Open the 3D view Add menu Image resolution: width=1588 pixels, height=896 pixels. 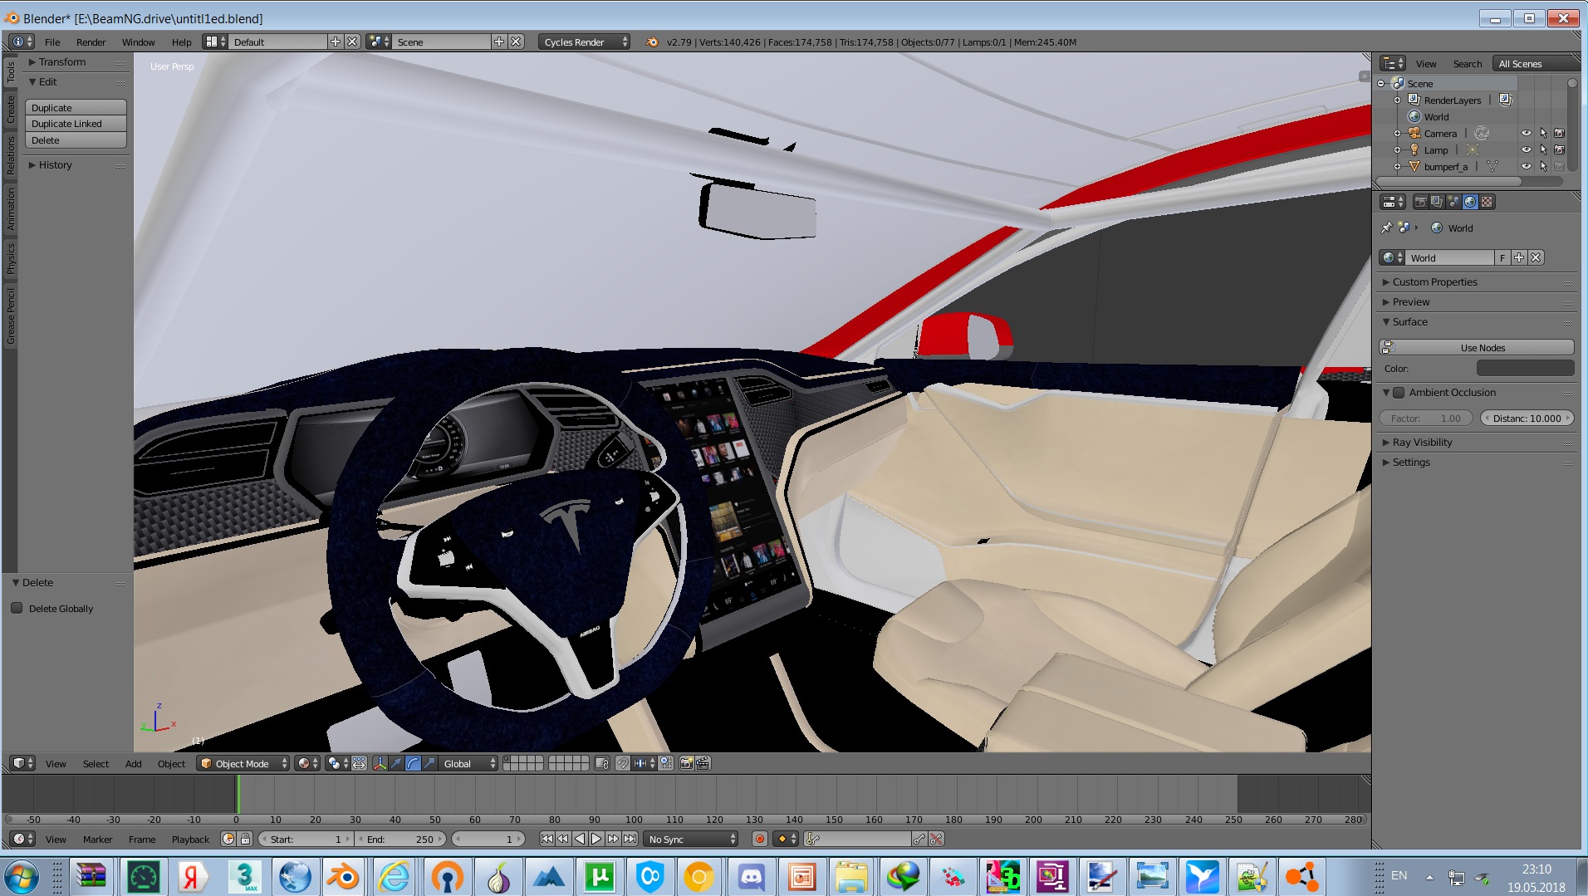(133, 763)
